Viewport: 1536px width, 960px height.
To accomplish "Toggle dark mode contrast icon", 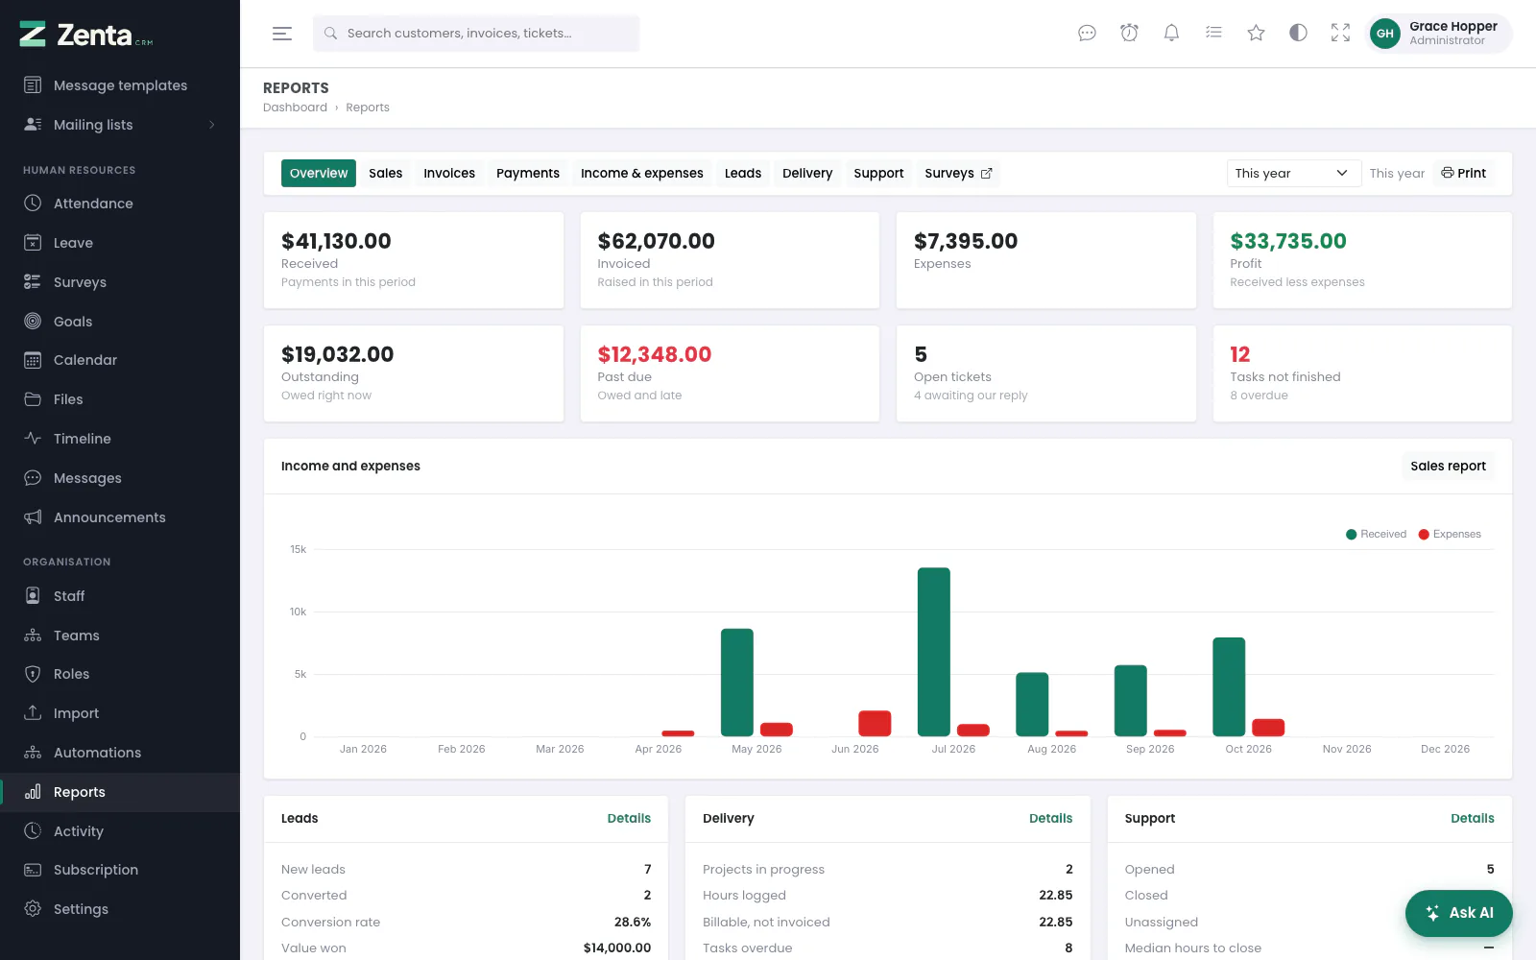I will (1298, 34).
